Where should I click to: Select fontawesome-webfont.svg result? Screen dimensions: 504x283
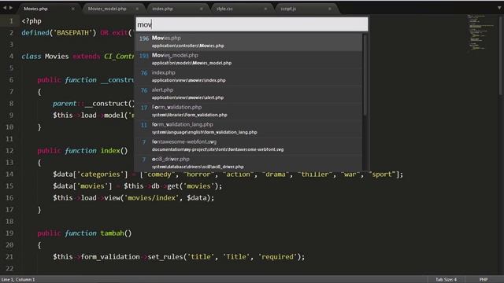249,145
